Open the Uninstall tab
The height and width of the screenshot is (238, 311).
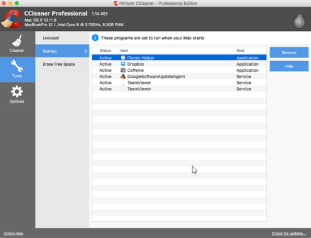pyautogui.click(x=62, y=38)
